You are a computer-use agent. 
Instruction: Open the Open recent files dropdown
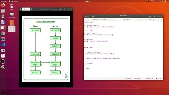pyautogui.click(x=87, y=16)
